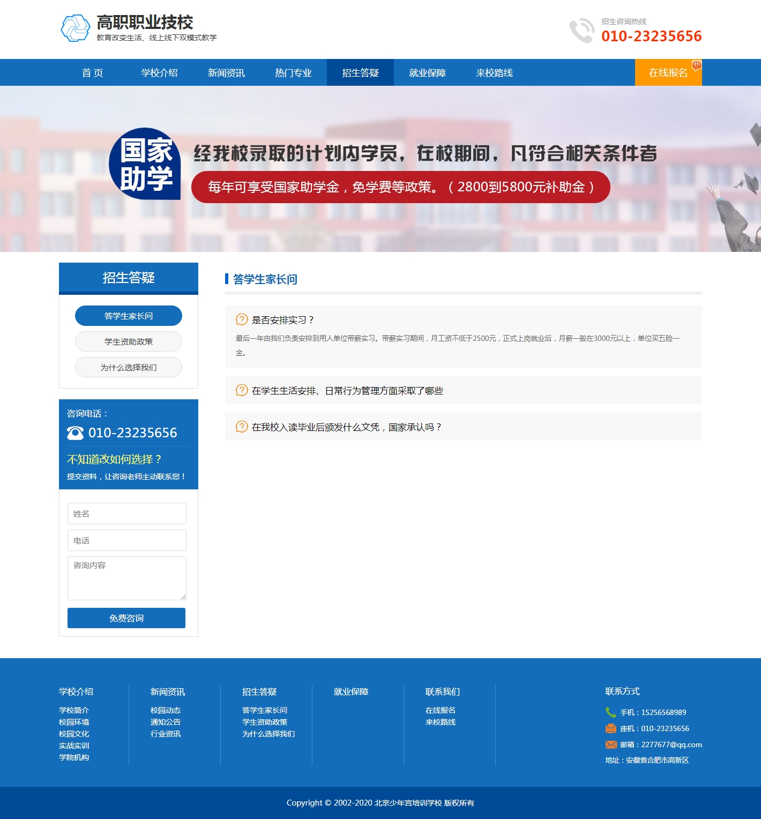
Task: Click the hot badge on 在线报名
Action: (696, 65)
